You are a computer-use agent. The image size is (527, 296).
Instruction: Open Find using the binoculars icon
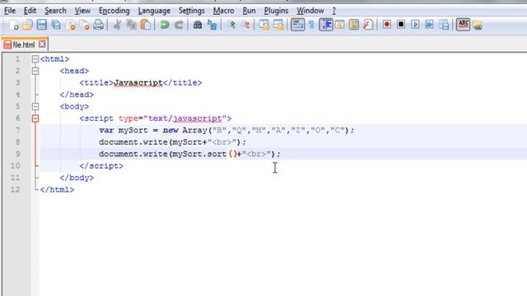point(198,25)
